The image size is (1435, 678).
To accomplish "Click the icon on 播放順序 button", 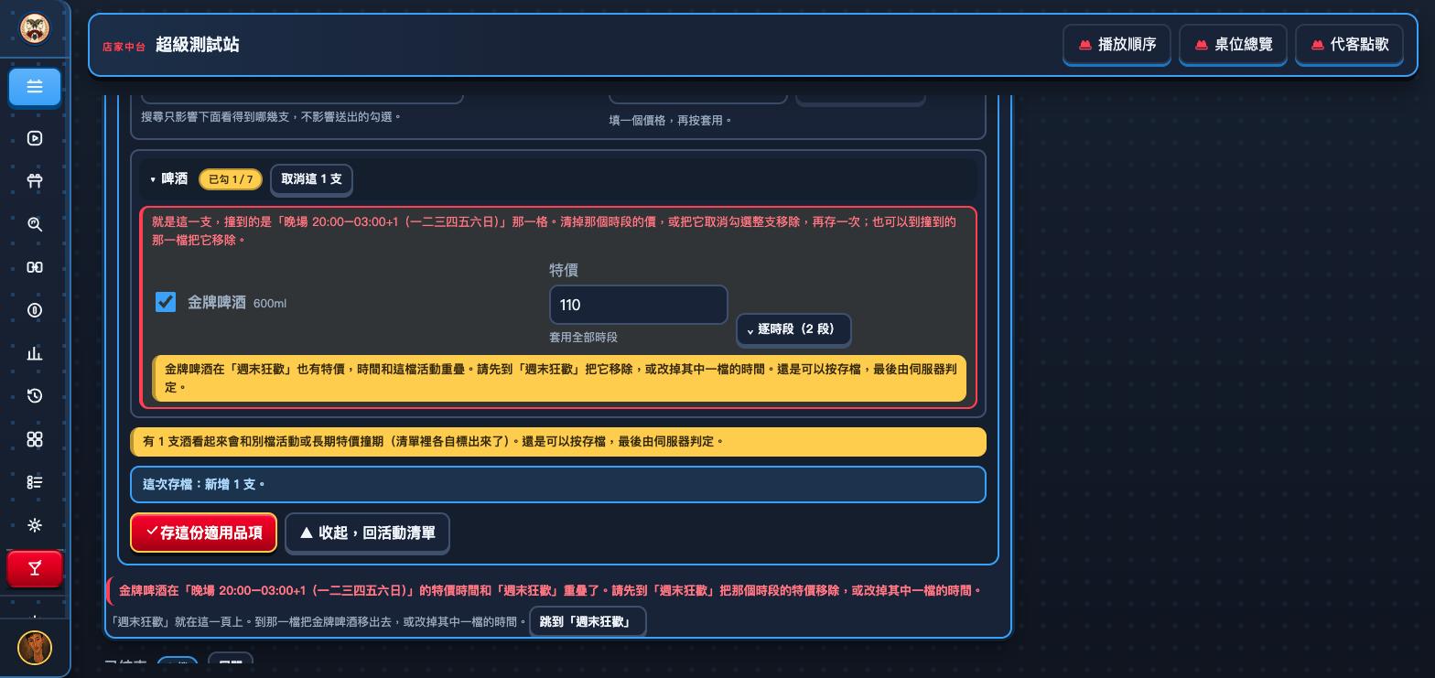I will click(1085, 45).
